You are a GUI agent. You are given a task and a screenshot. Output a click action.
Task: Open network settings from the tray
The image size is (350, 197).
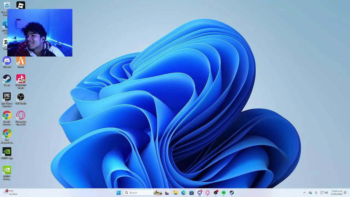pos(322,193)
